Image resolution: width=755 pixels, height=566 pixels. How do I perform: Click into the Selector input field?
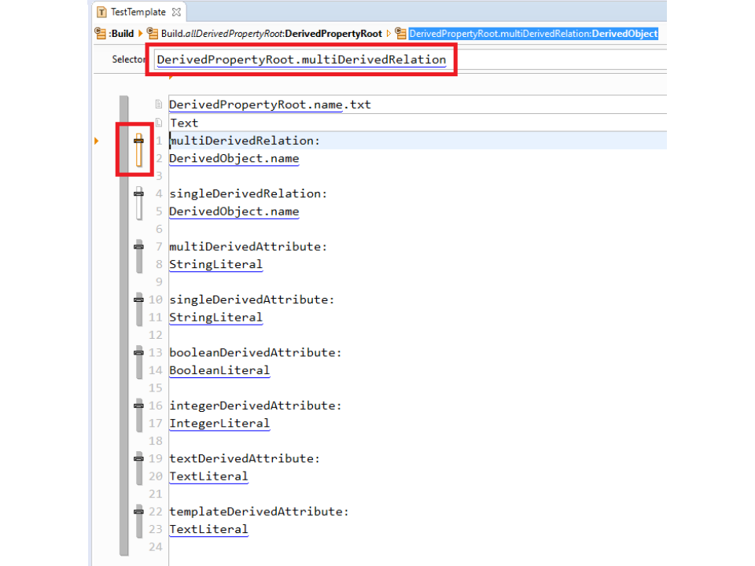tap(551, 60)
